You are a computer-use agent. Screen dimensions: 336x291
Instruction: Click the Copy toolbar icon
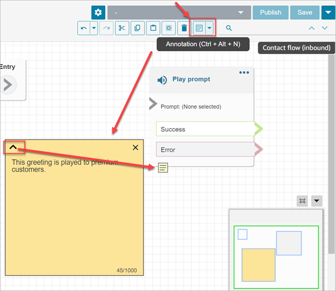click(137, 28)
